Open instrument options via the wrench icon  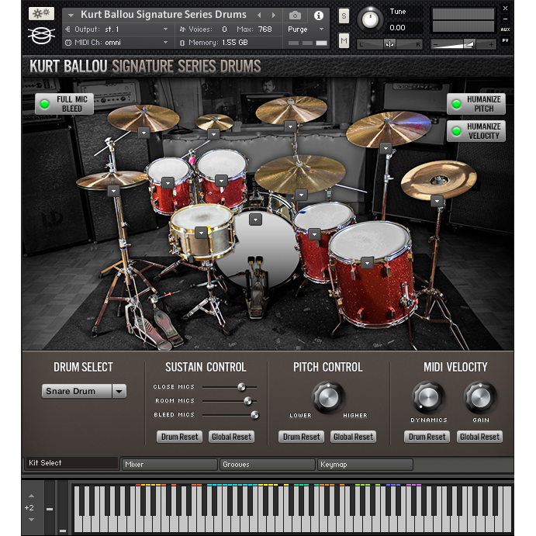pyautogui.click(x=41, y=14)
